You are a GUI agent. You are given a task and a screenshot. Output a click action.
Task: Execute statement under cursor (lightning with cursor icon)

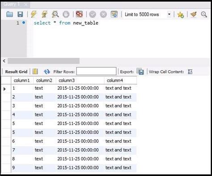point(44,14)
